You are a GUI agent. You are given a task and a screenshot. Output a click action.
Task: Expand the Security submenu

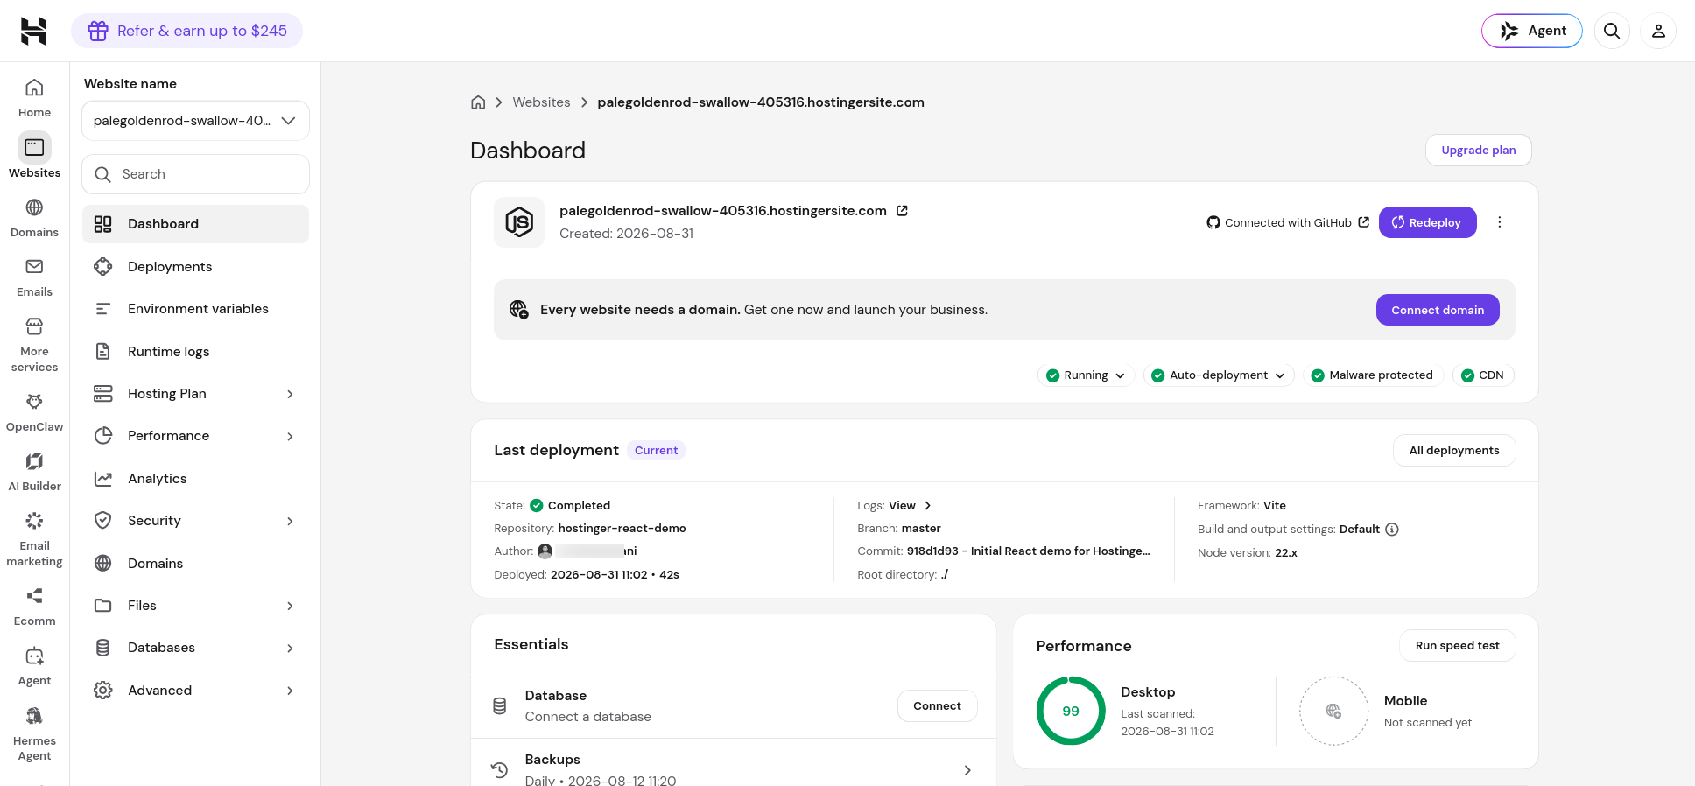[290, 521]
